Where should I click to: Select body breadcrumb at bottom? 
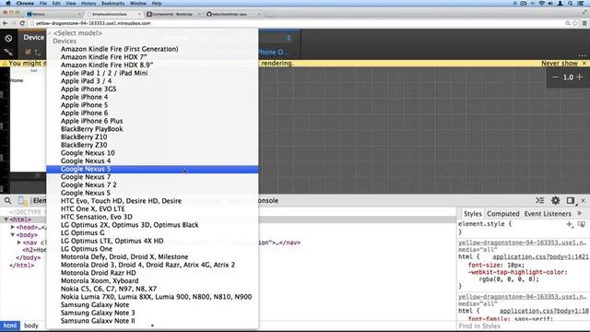tap(31, 326)
